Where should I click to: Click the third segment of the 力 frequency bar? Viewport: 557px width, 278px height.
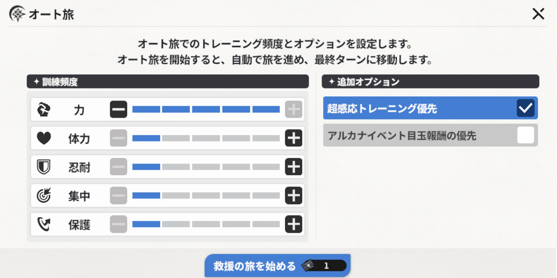coord(206,110)
